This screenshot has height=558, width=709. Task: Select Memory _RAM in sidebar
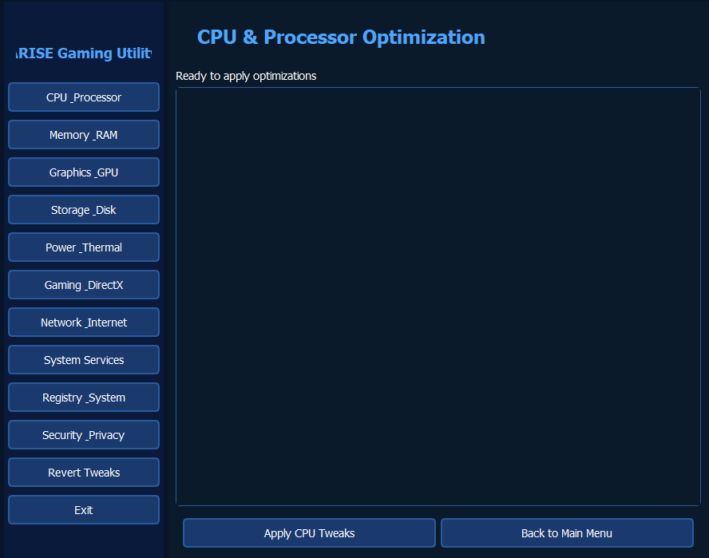(84, 135)
